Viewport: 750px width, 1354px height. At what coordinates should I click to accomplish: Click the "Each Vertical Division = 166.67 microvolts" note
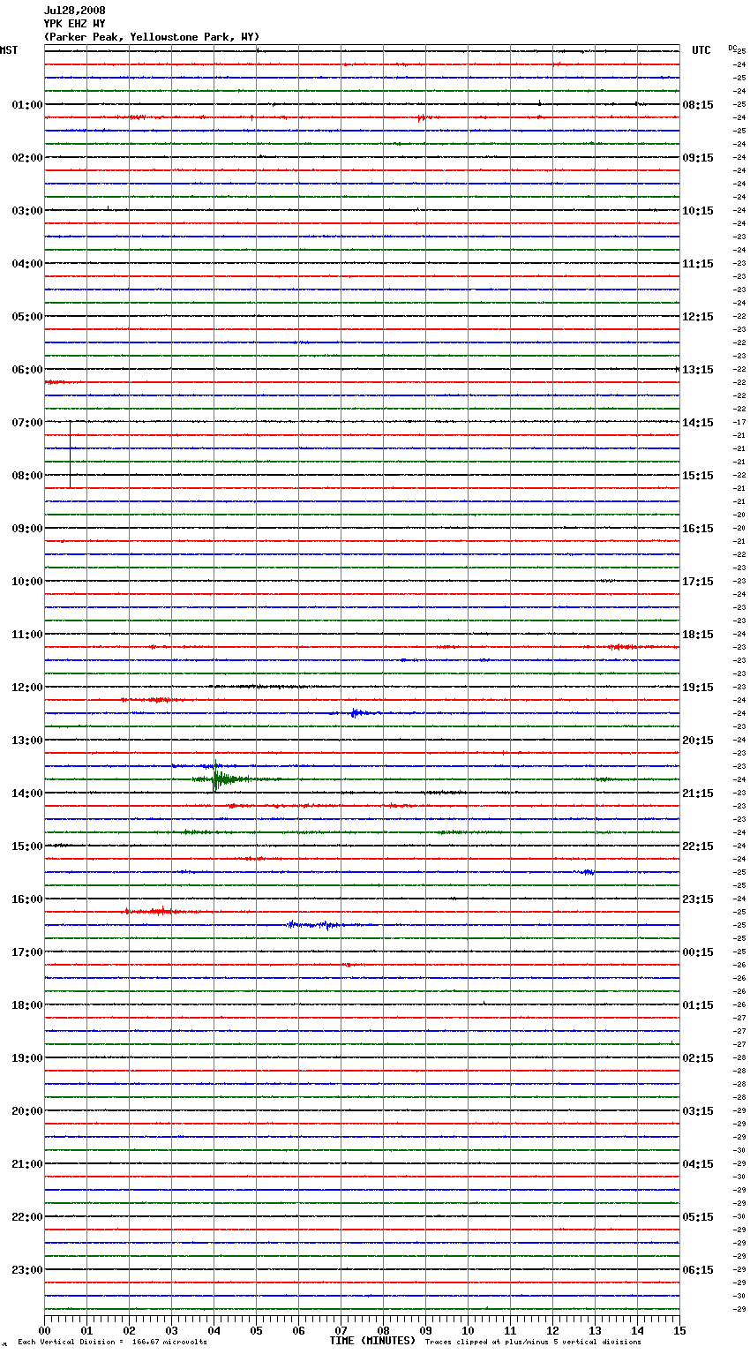[x=112, y=1343]
